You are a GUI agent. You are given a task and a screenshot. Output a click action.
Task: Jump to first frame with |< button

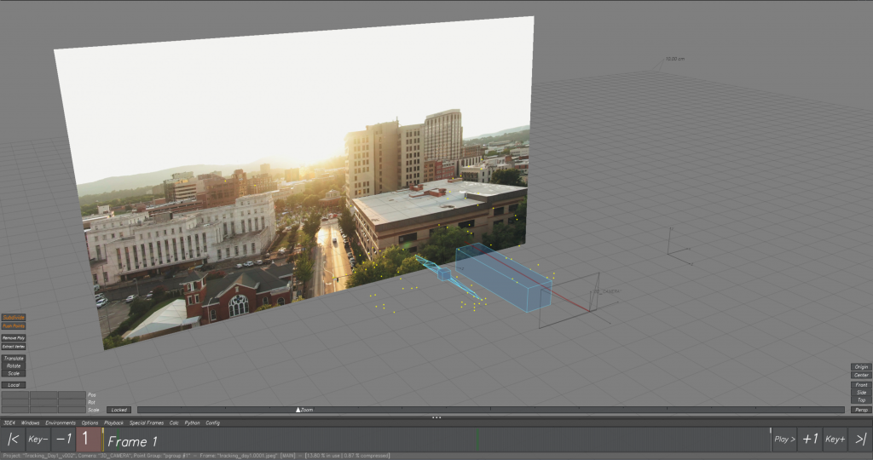click(13, 440)
